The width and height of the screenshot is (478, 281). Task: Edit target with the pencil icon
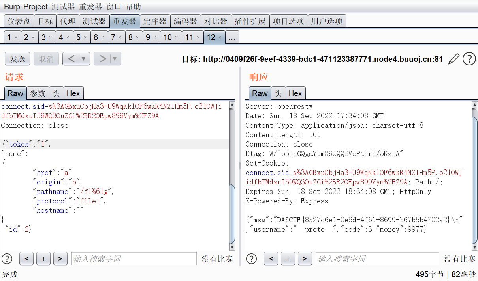pos(454,59)
